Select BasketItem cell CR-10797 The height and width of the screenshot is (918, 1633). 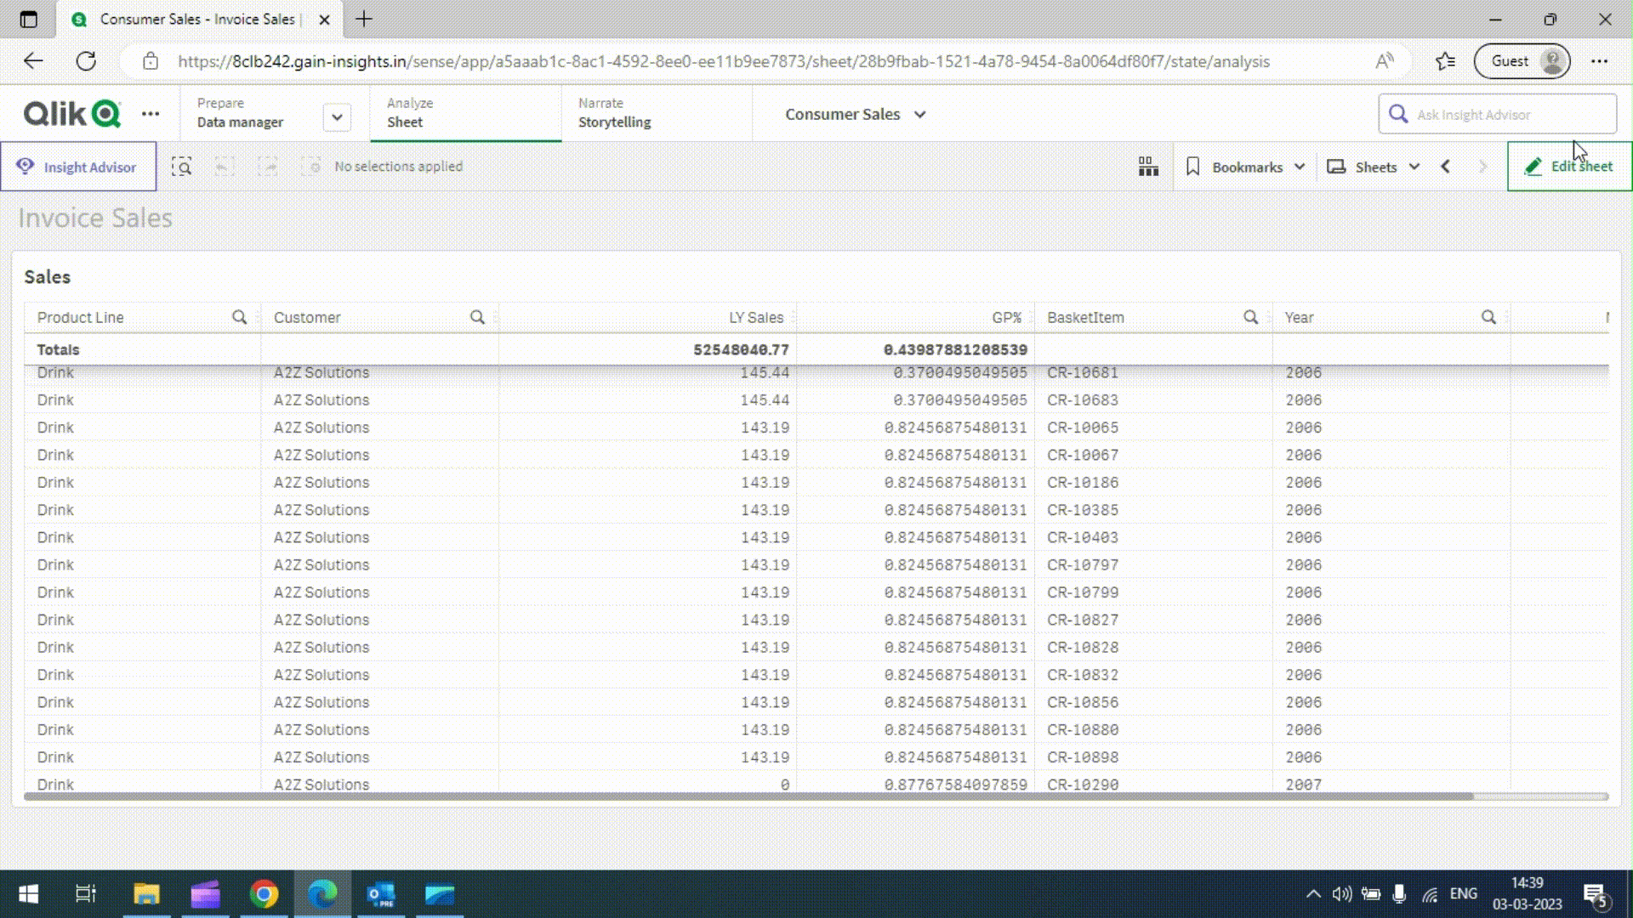pos(1082,565)
